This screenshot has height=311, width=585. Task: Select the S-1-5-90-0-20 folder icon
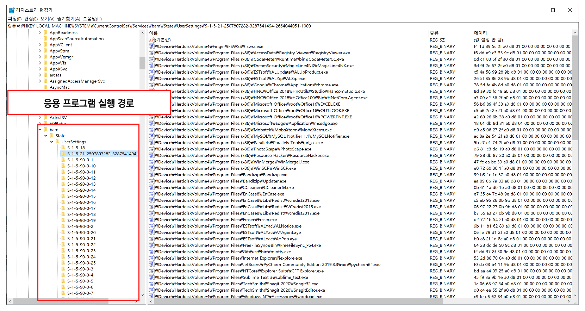(x=63, y=232)
